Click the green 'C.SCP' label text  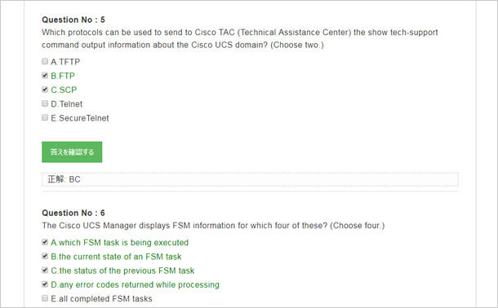coord(64,90)
